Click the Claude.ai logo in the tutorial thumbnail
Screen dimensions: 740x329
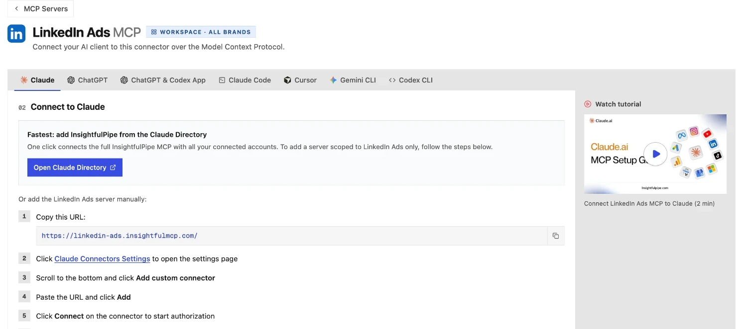pos(600,120)
